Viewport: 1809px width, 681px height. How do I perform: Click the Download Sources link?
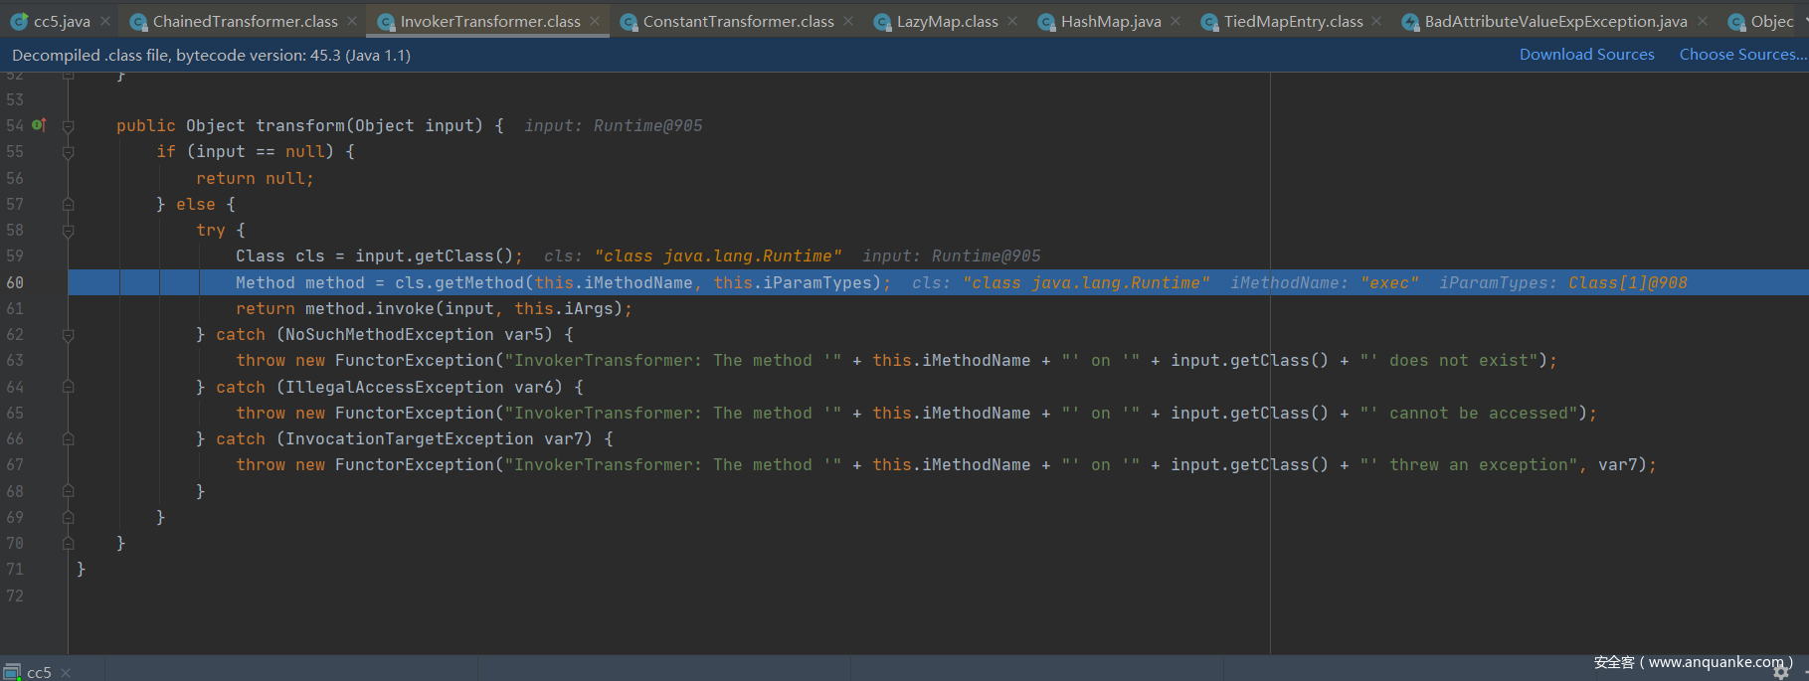[x=1586, y=55]
